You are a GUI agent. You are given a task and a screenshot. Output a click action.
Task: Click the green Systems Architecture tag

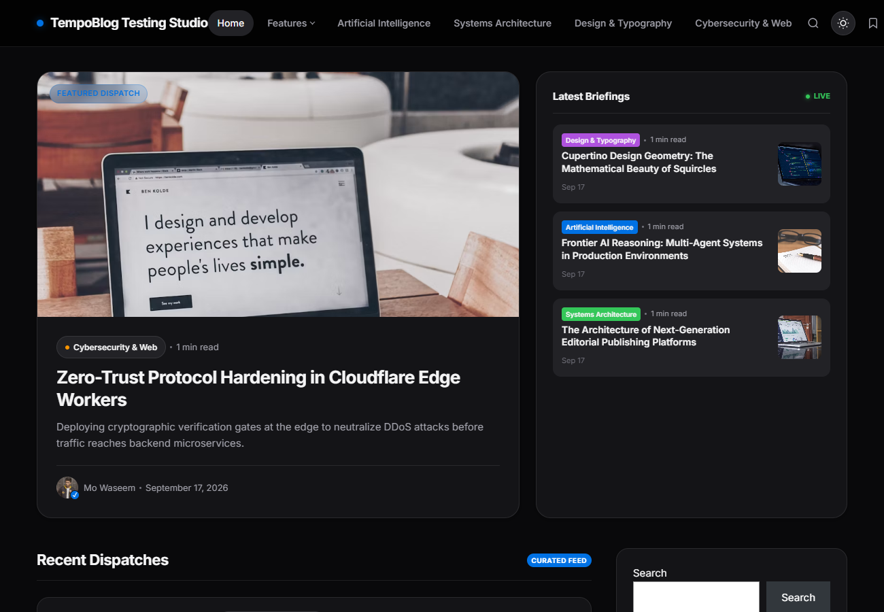(601, 314)
